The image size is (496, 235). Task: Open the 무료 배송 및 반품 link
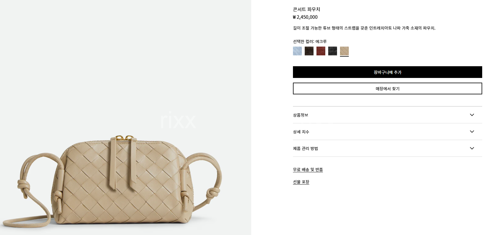pos(308,170)
